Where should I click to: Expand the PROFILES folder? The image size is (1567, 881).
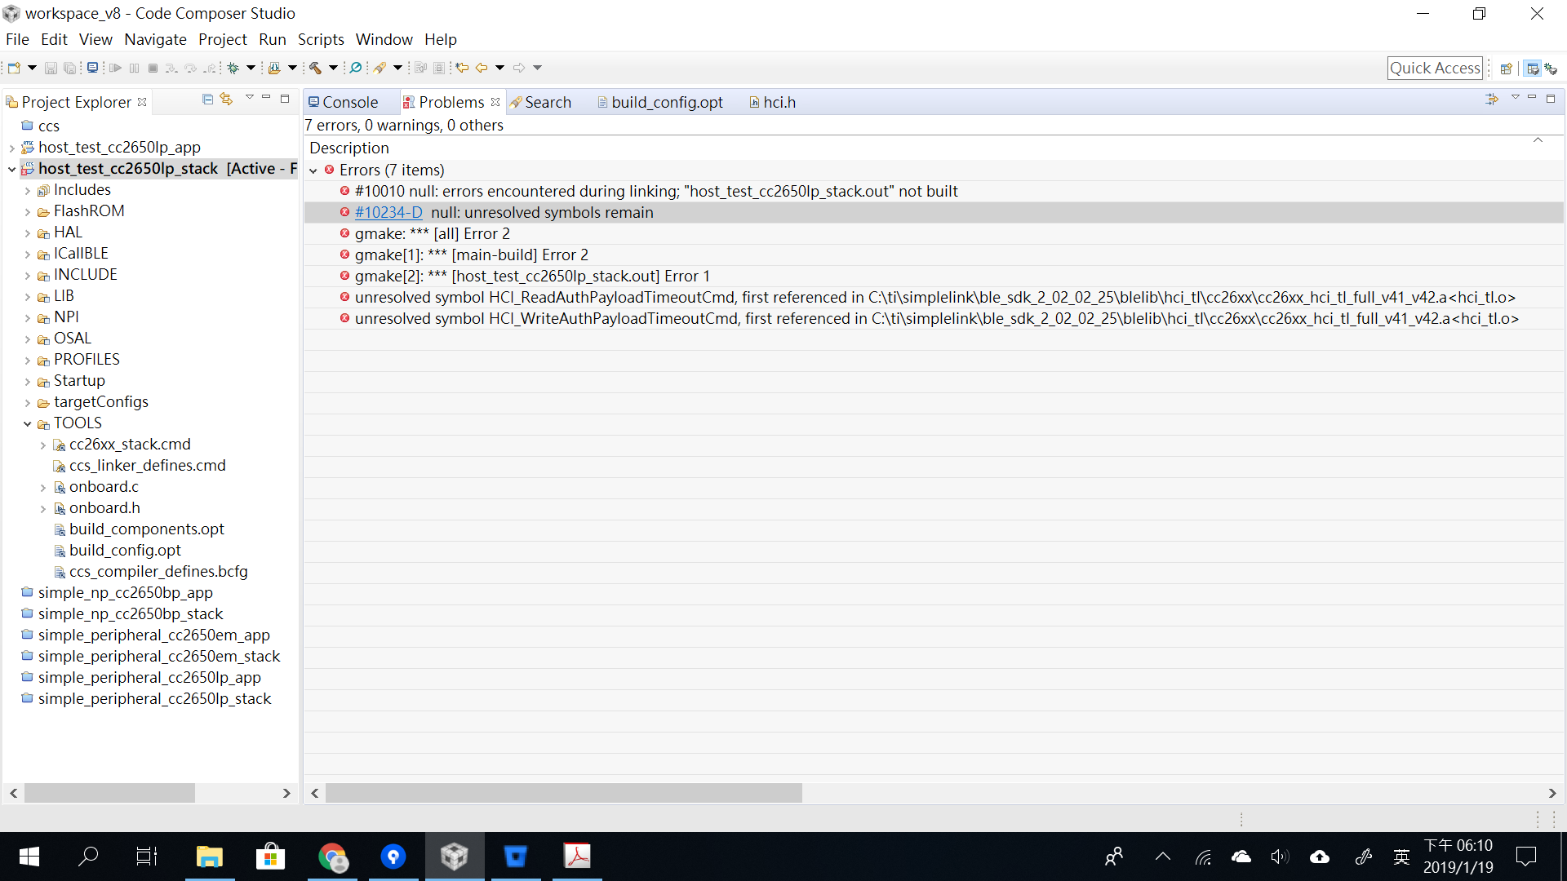[28, 361]
